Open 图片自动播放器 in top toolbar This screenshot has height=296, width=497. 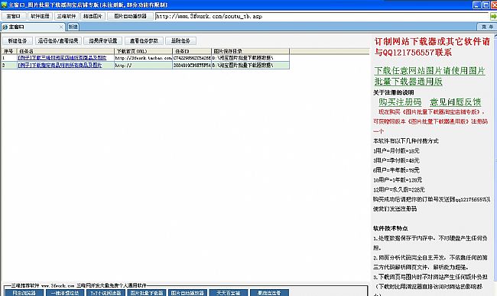pos(130,16)
